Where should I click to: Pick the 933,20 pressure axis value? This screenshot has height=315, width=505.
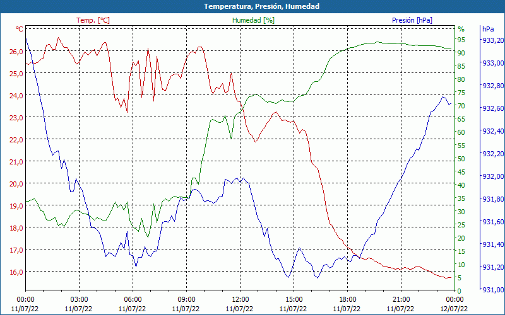(x=493, y=40)
